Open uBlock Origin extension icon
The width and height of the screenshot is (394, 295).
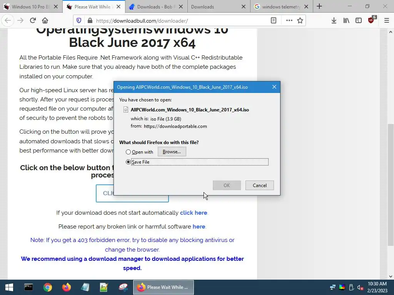coord(371,20)
